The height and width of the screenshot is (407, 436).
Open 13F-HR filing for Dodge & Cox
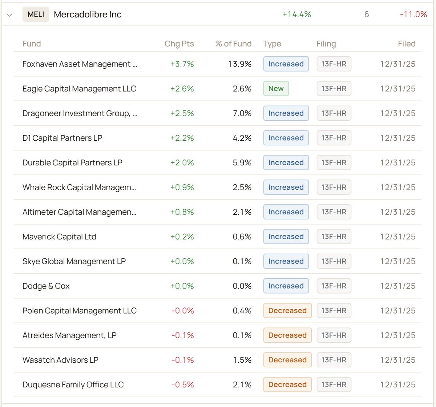point(334,286)
